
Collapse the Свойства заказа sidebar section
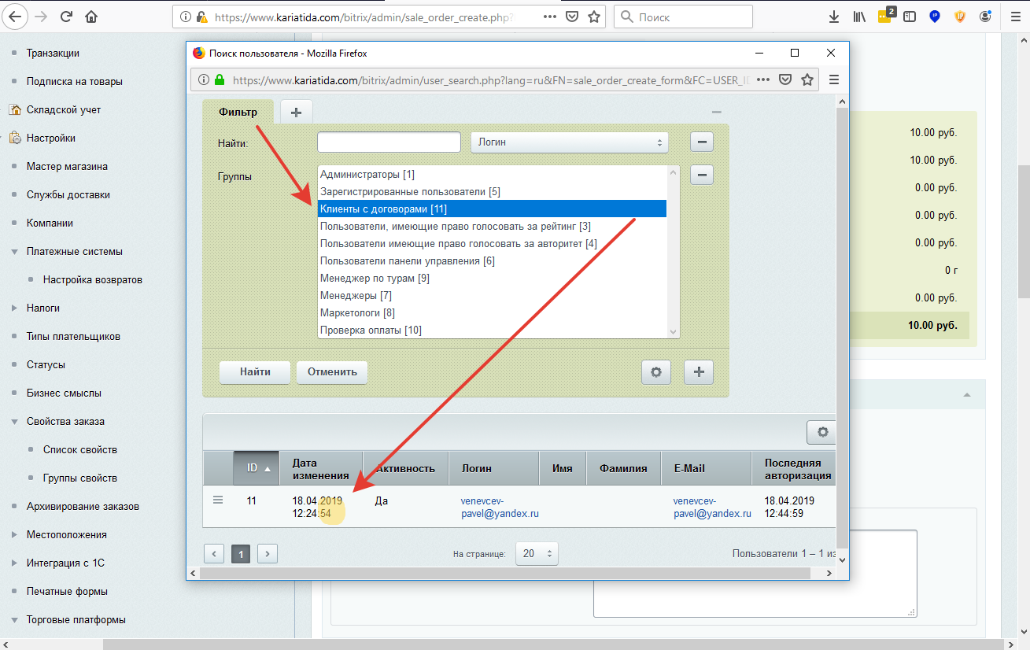(15, 422)
